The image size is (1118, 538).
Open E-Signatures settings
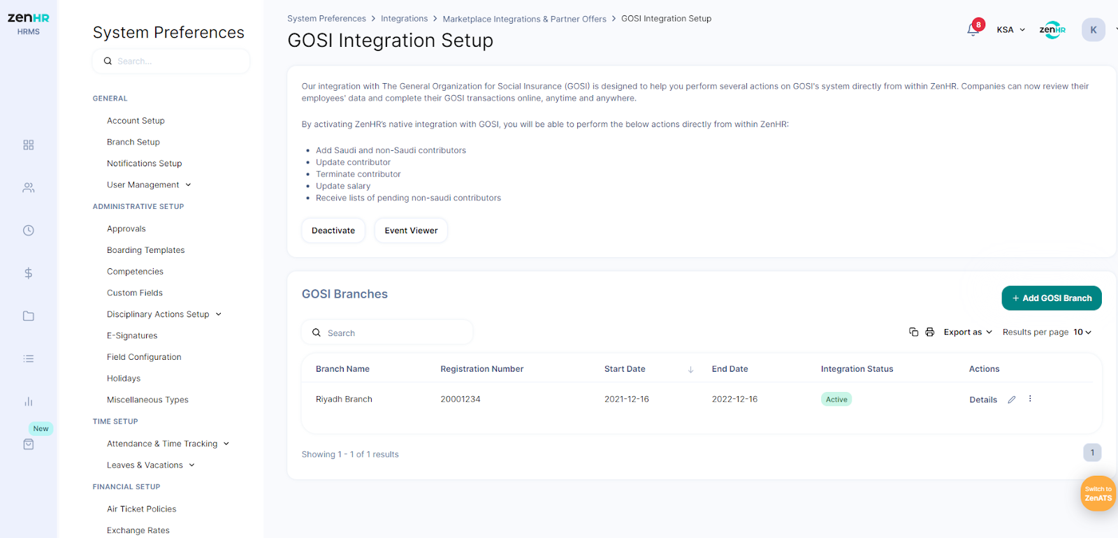pyautogui.click(x=132, y=336)
